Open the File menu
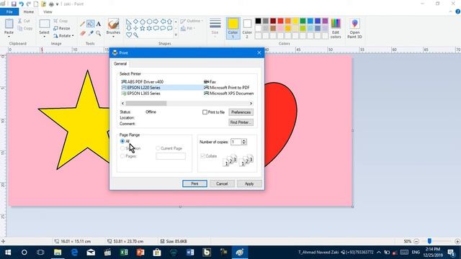The image size is (461, 259). coord(9,12)
